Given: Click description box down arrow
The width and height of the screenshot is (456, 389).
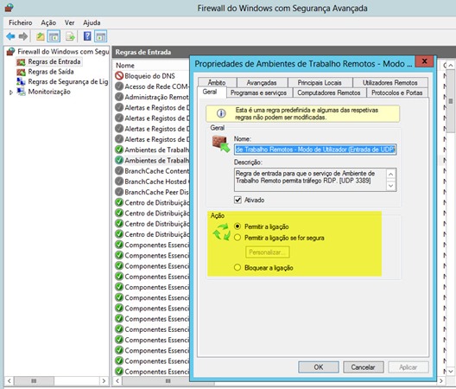Looking at the screenshot, I should coord(391,186).
